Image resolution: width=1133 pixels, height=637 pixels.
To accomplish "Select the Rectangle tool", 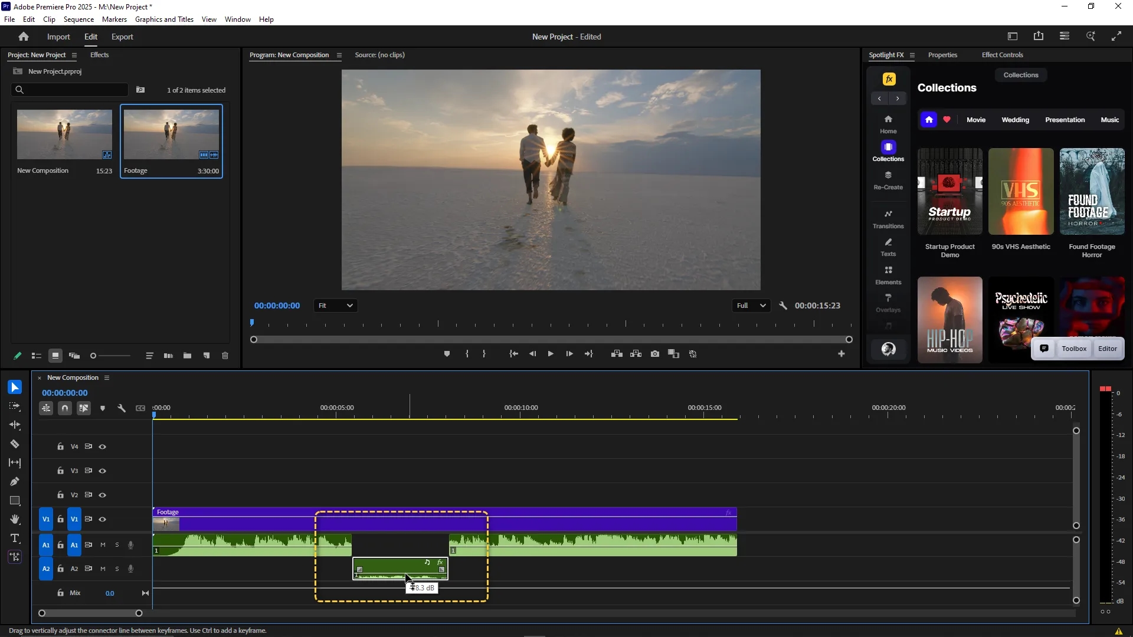I will tap(15, 501).
